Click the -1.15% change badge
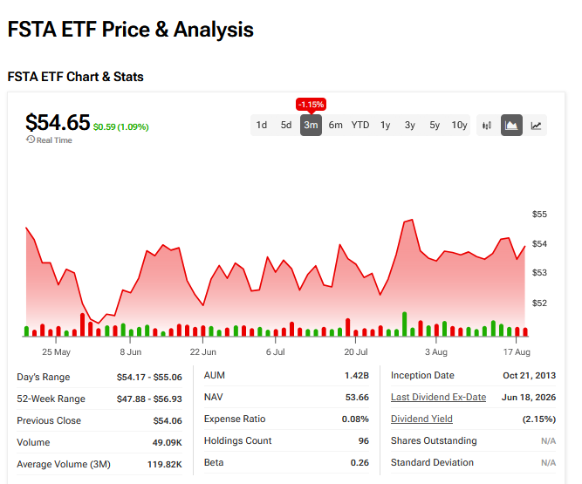Viewport: 582px width, 484px height. tap(311, 105)
